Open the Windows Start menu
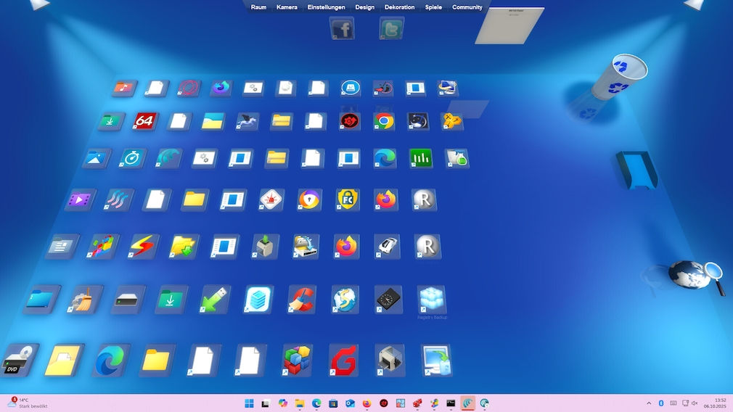Viewport: 733px width, 412px height. pos(249,403)
